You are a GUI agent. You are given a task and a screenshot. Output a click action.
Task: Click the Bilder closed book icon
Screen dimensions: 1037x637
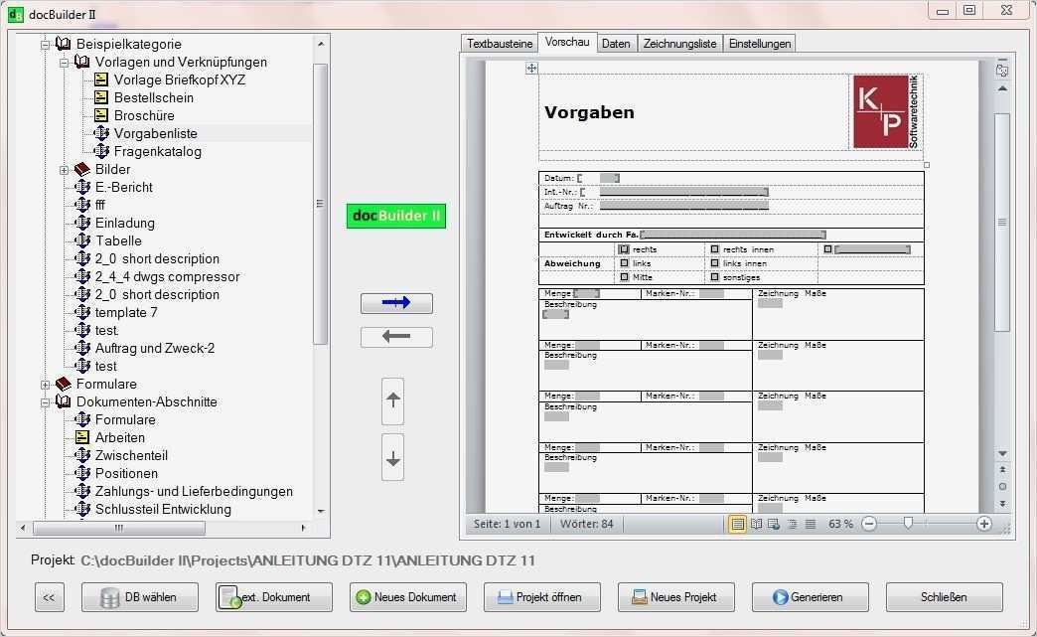[82, 169]
